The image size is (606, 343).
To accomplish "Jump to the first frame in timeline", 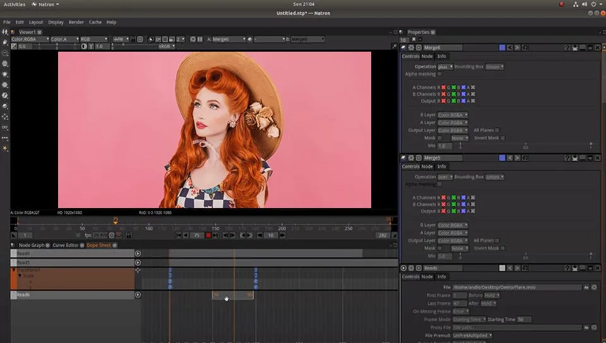I will click(x=179, y=235).
